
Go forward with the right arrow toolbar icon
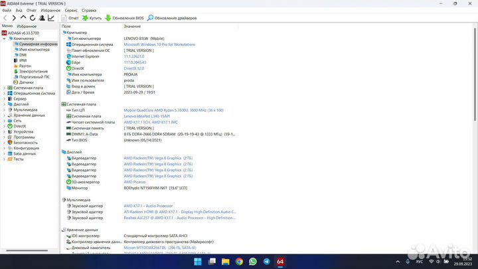(14, 19)
